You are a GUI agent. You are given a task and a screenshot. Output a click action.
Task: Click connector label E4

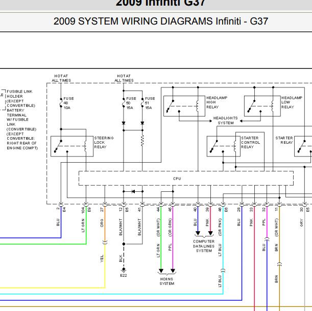click(x=64, y=210)
